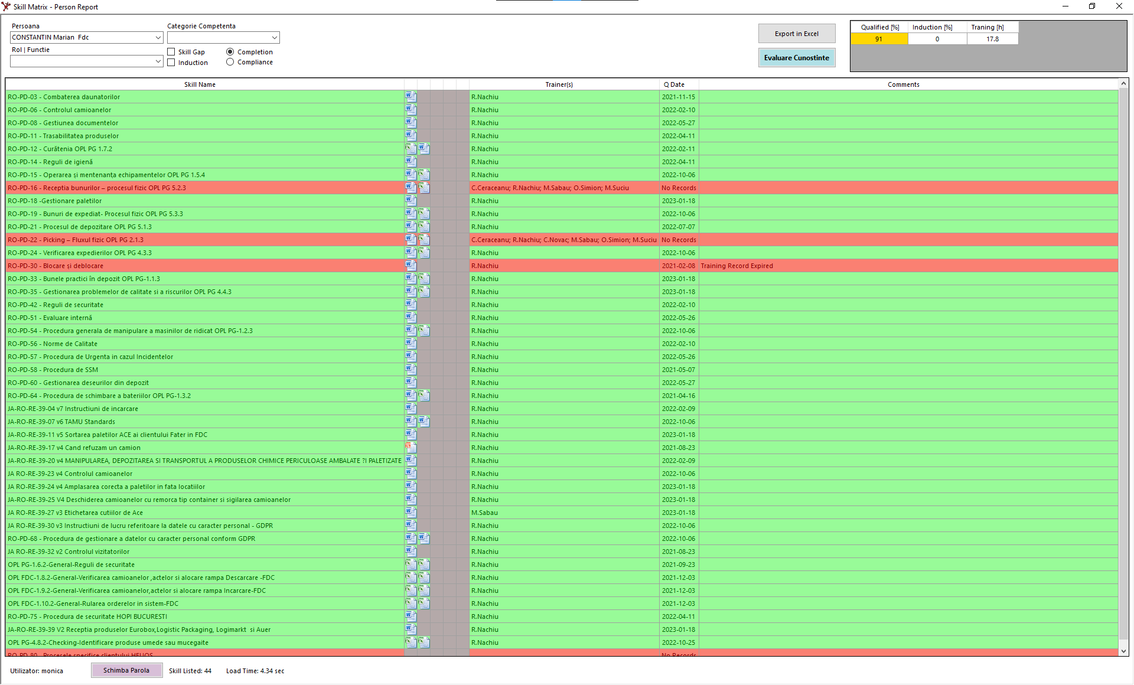Click the 2022-10-25 date cell
The height and width of the screenshot is (685, 1134).
679,642
